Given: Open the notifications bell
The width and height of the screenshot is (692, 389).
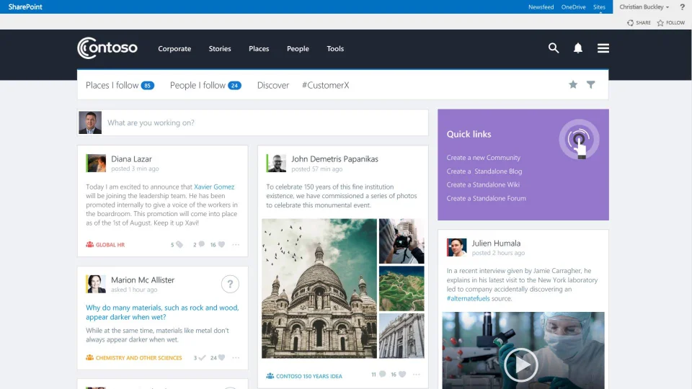Looking at the screenshot, I should point(577,48).
